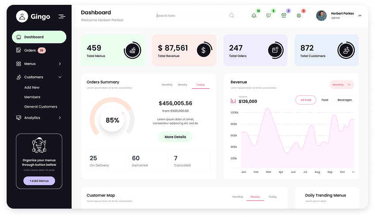Viewport: 375px width, 217px height.
Task: Click Total Orders circle icon
Action: [x=275, y=50]
